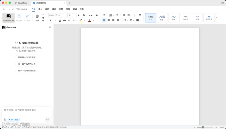Decrease font size with A-down icon
The image size is (226, 129).
click(84, 15)
